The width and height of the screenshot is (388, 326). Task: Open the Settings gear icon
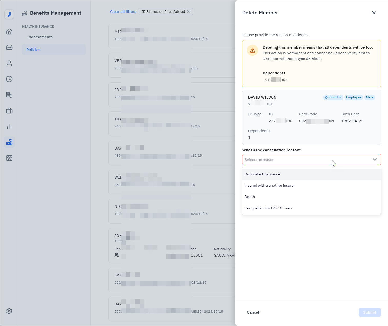[x=9, y=311]
